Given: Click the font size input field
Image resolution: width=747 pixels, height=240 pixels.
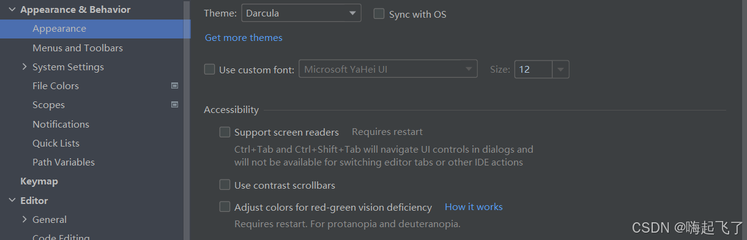Looking at the screenshot, I should point(533,70).
